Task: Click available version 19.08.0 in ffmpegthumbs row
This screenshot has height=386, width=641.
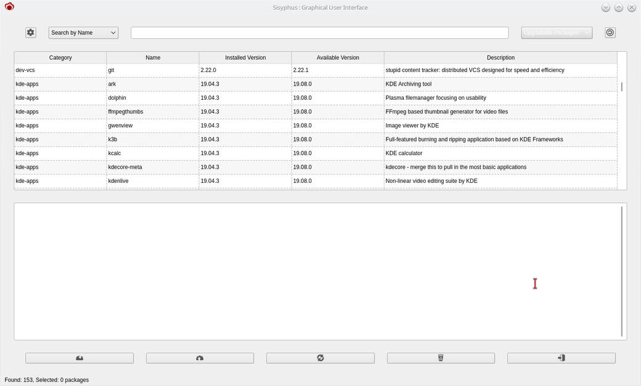Action: [x=302, y=112]
